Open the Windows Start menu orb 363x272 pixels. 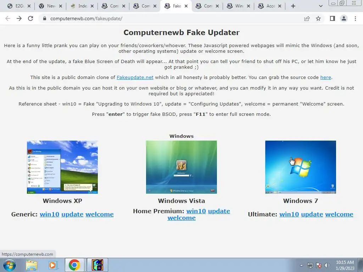pyautogui.click(x=10, y=265)
